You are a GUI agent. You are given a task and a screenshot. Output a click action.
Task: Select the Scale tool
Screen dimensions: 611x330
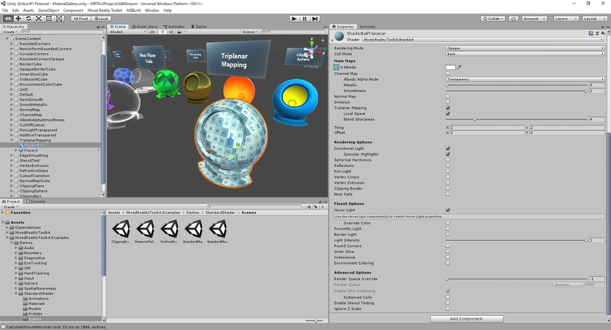click(x=39, y=18)
